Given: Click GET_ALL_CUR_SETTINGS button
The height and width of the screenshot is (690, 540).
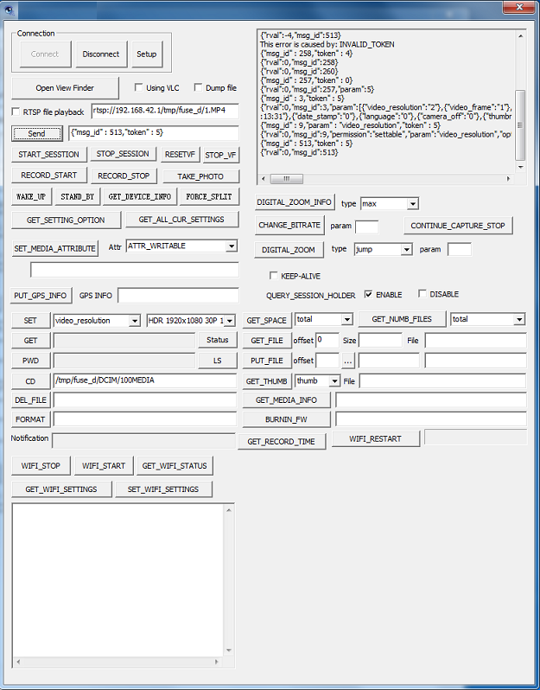Looking at the screenshot, I should pos(181,219).
